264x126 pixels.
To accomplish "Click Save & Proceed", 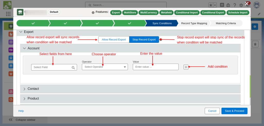I will point(234,111).
